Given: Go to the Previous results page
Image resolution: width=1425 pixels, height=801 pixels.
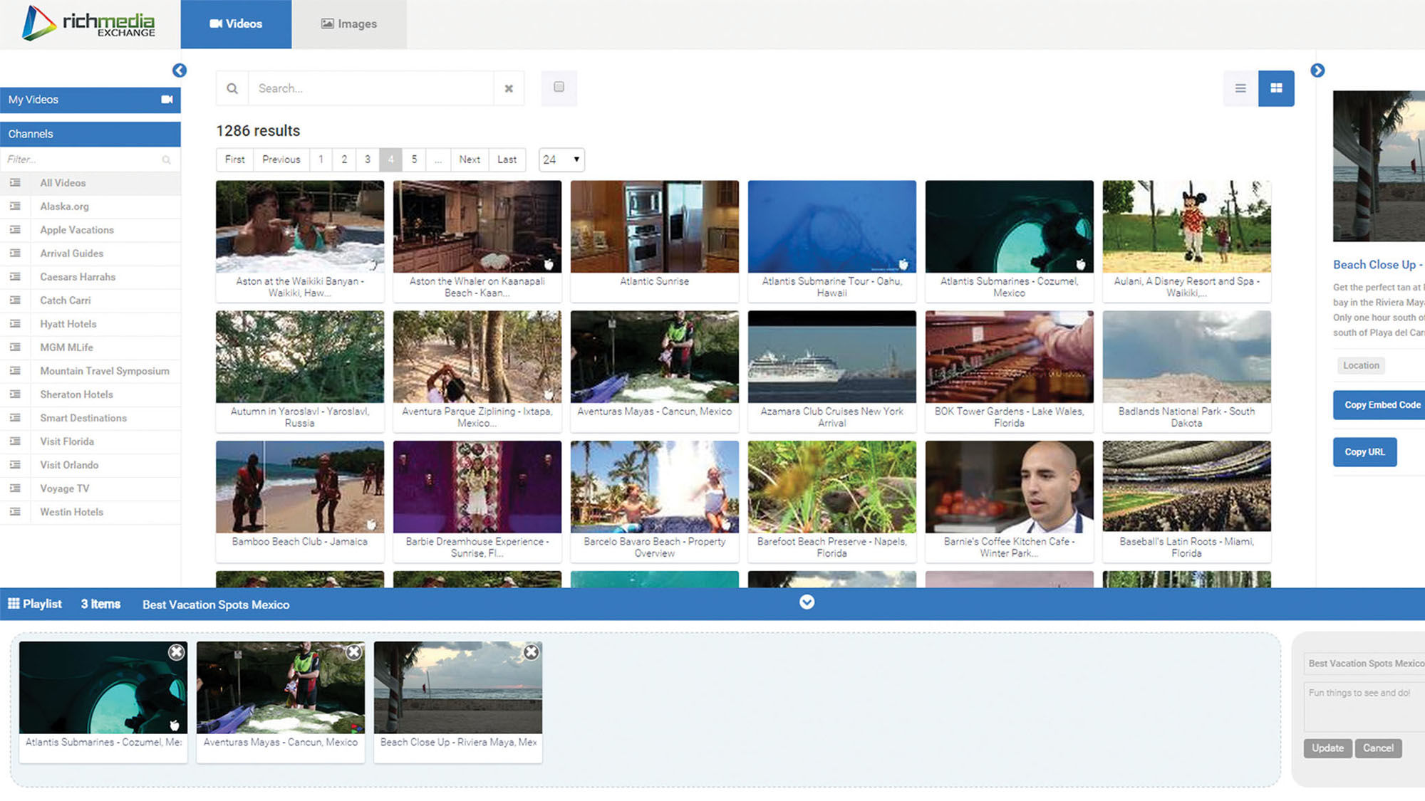Looking at the screenshot, I should pyautogui.click(x=281, y=159).
